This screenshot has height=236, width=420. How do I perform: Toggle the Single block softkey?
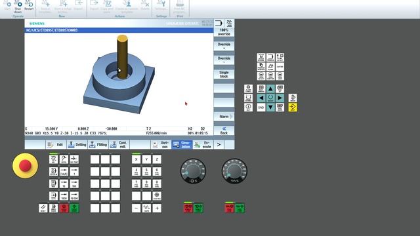point(224,74)
